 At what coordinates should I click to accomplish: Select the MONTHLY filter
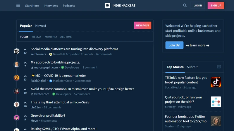click(x=51, y=37)
